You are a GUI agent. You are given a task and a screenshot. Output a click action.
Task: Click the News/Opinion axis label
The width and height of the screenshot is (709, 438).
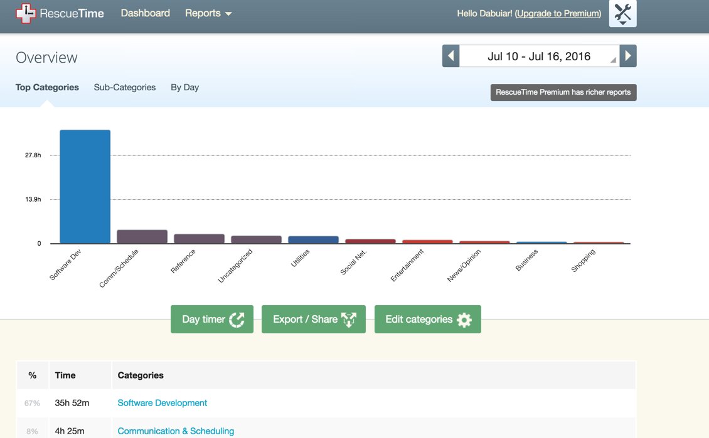click(464, 266)
